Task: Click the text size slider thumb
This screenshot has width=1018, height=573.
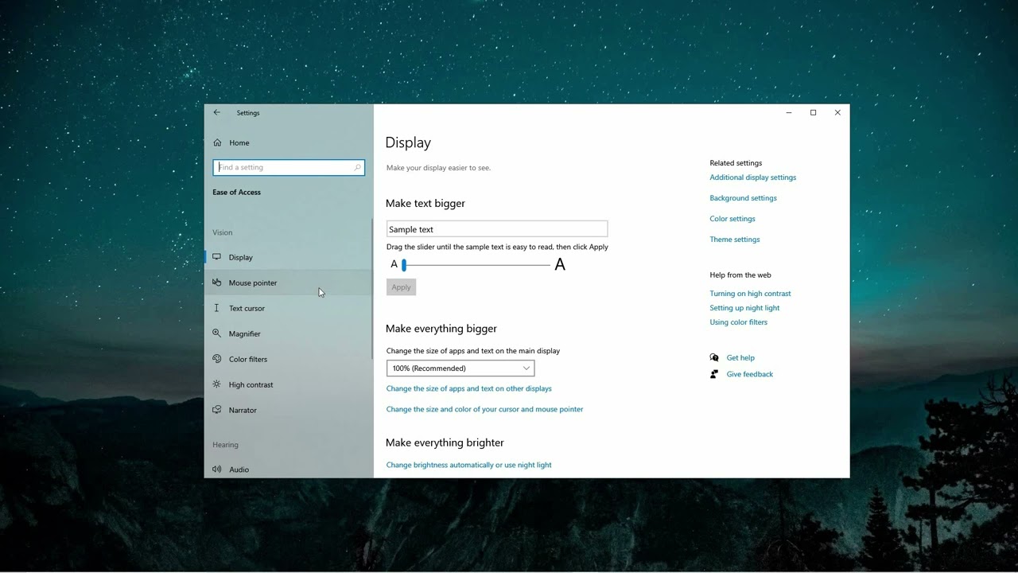Action: (404, 265)
